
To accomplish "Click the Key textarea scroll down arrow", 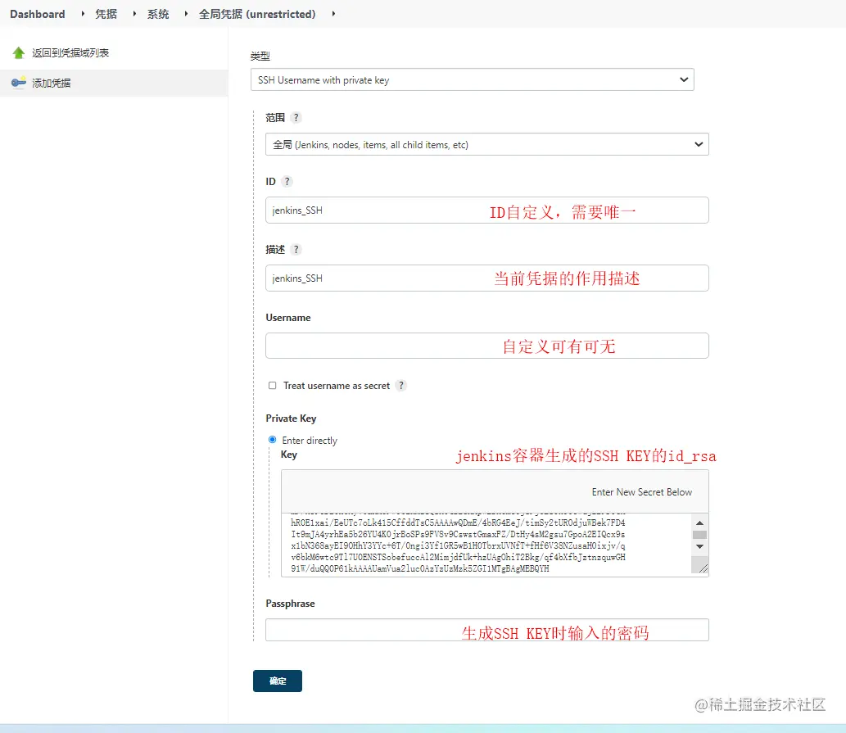I will (699, 547).
